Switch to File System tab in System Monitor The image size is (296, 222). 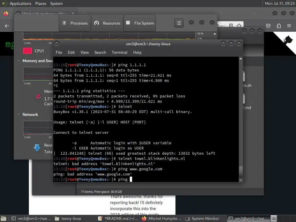[x=140, y=23]
